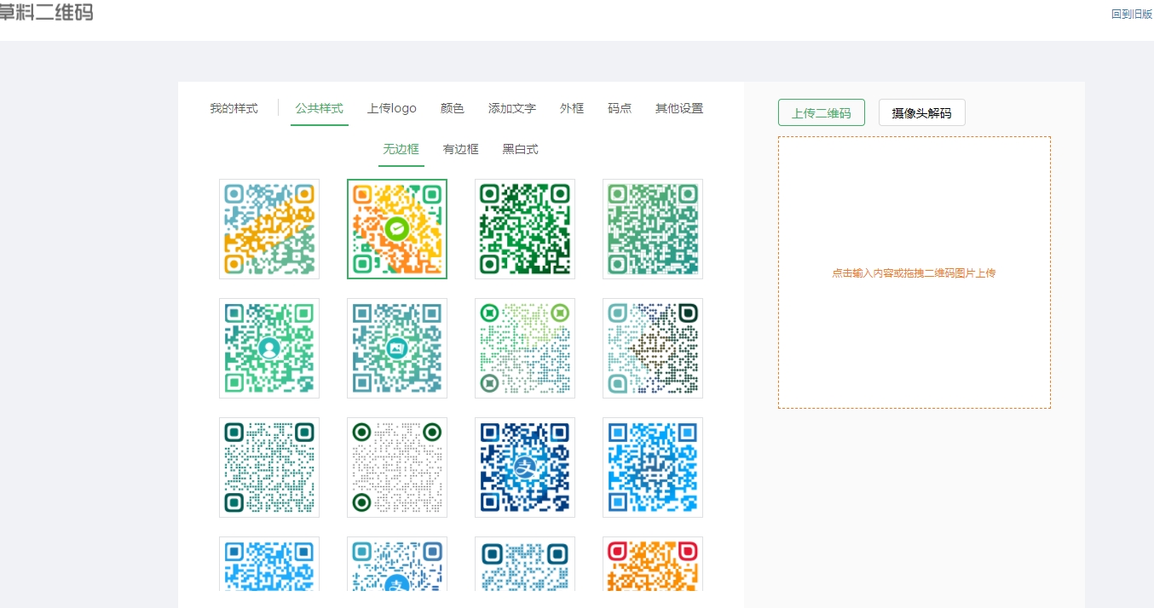Click the 上传二维码 button
Viewport: 1154px width, 608px height.
821,112
